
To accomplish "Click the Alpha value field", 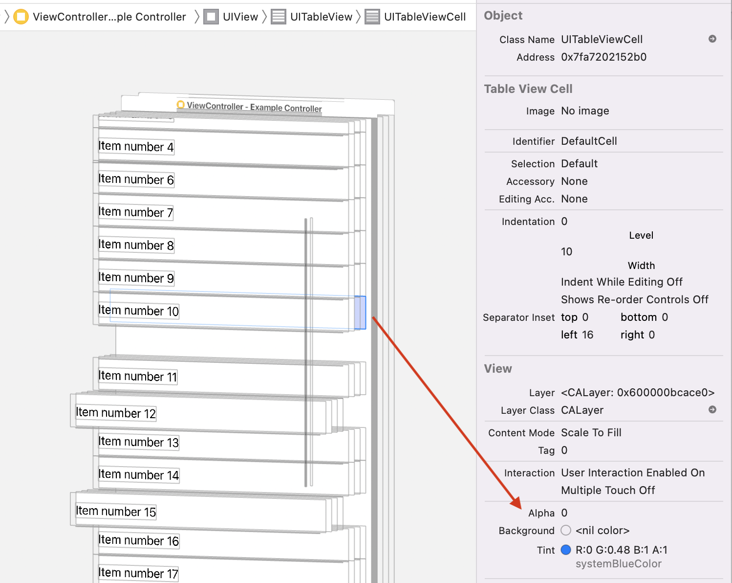I will tap(564, 513).
